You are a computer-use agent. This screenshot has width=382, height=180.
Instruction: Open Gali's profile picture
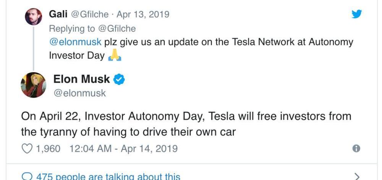click(x=33, y=16)
